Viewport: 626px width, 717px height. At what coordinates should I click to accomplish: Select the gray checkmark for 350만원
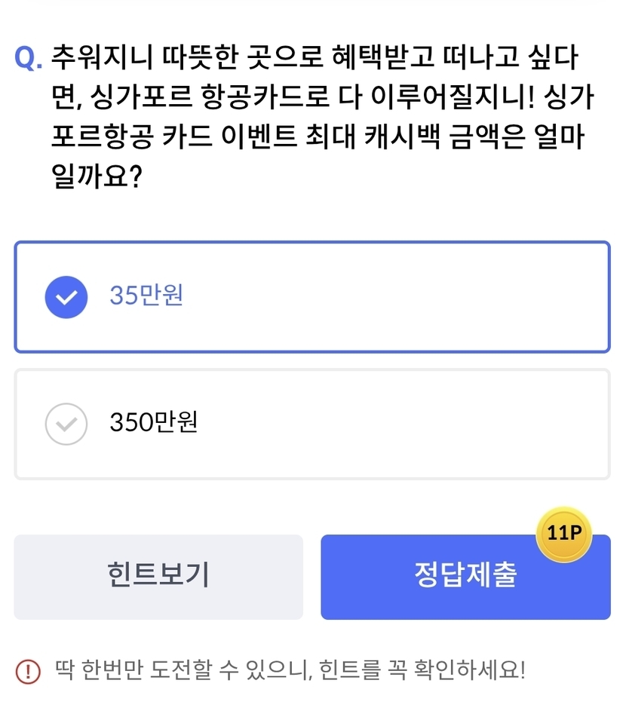66,423
